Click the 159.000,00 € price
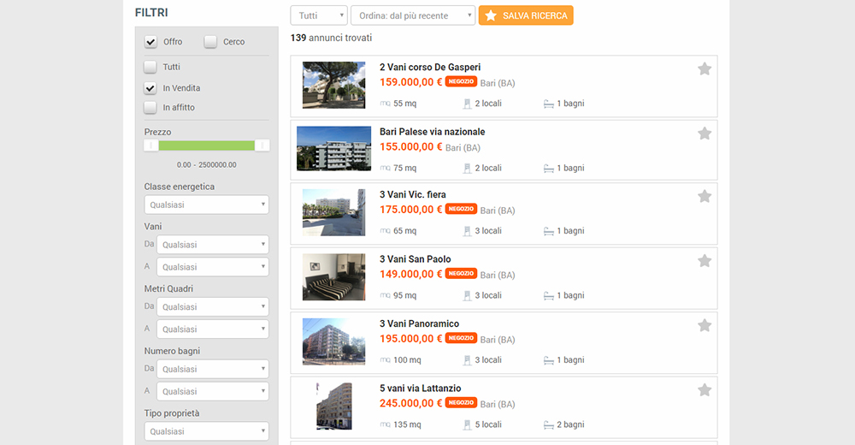The height and width of the screenshot is (445, 855). pos(410,82)
